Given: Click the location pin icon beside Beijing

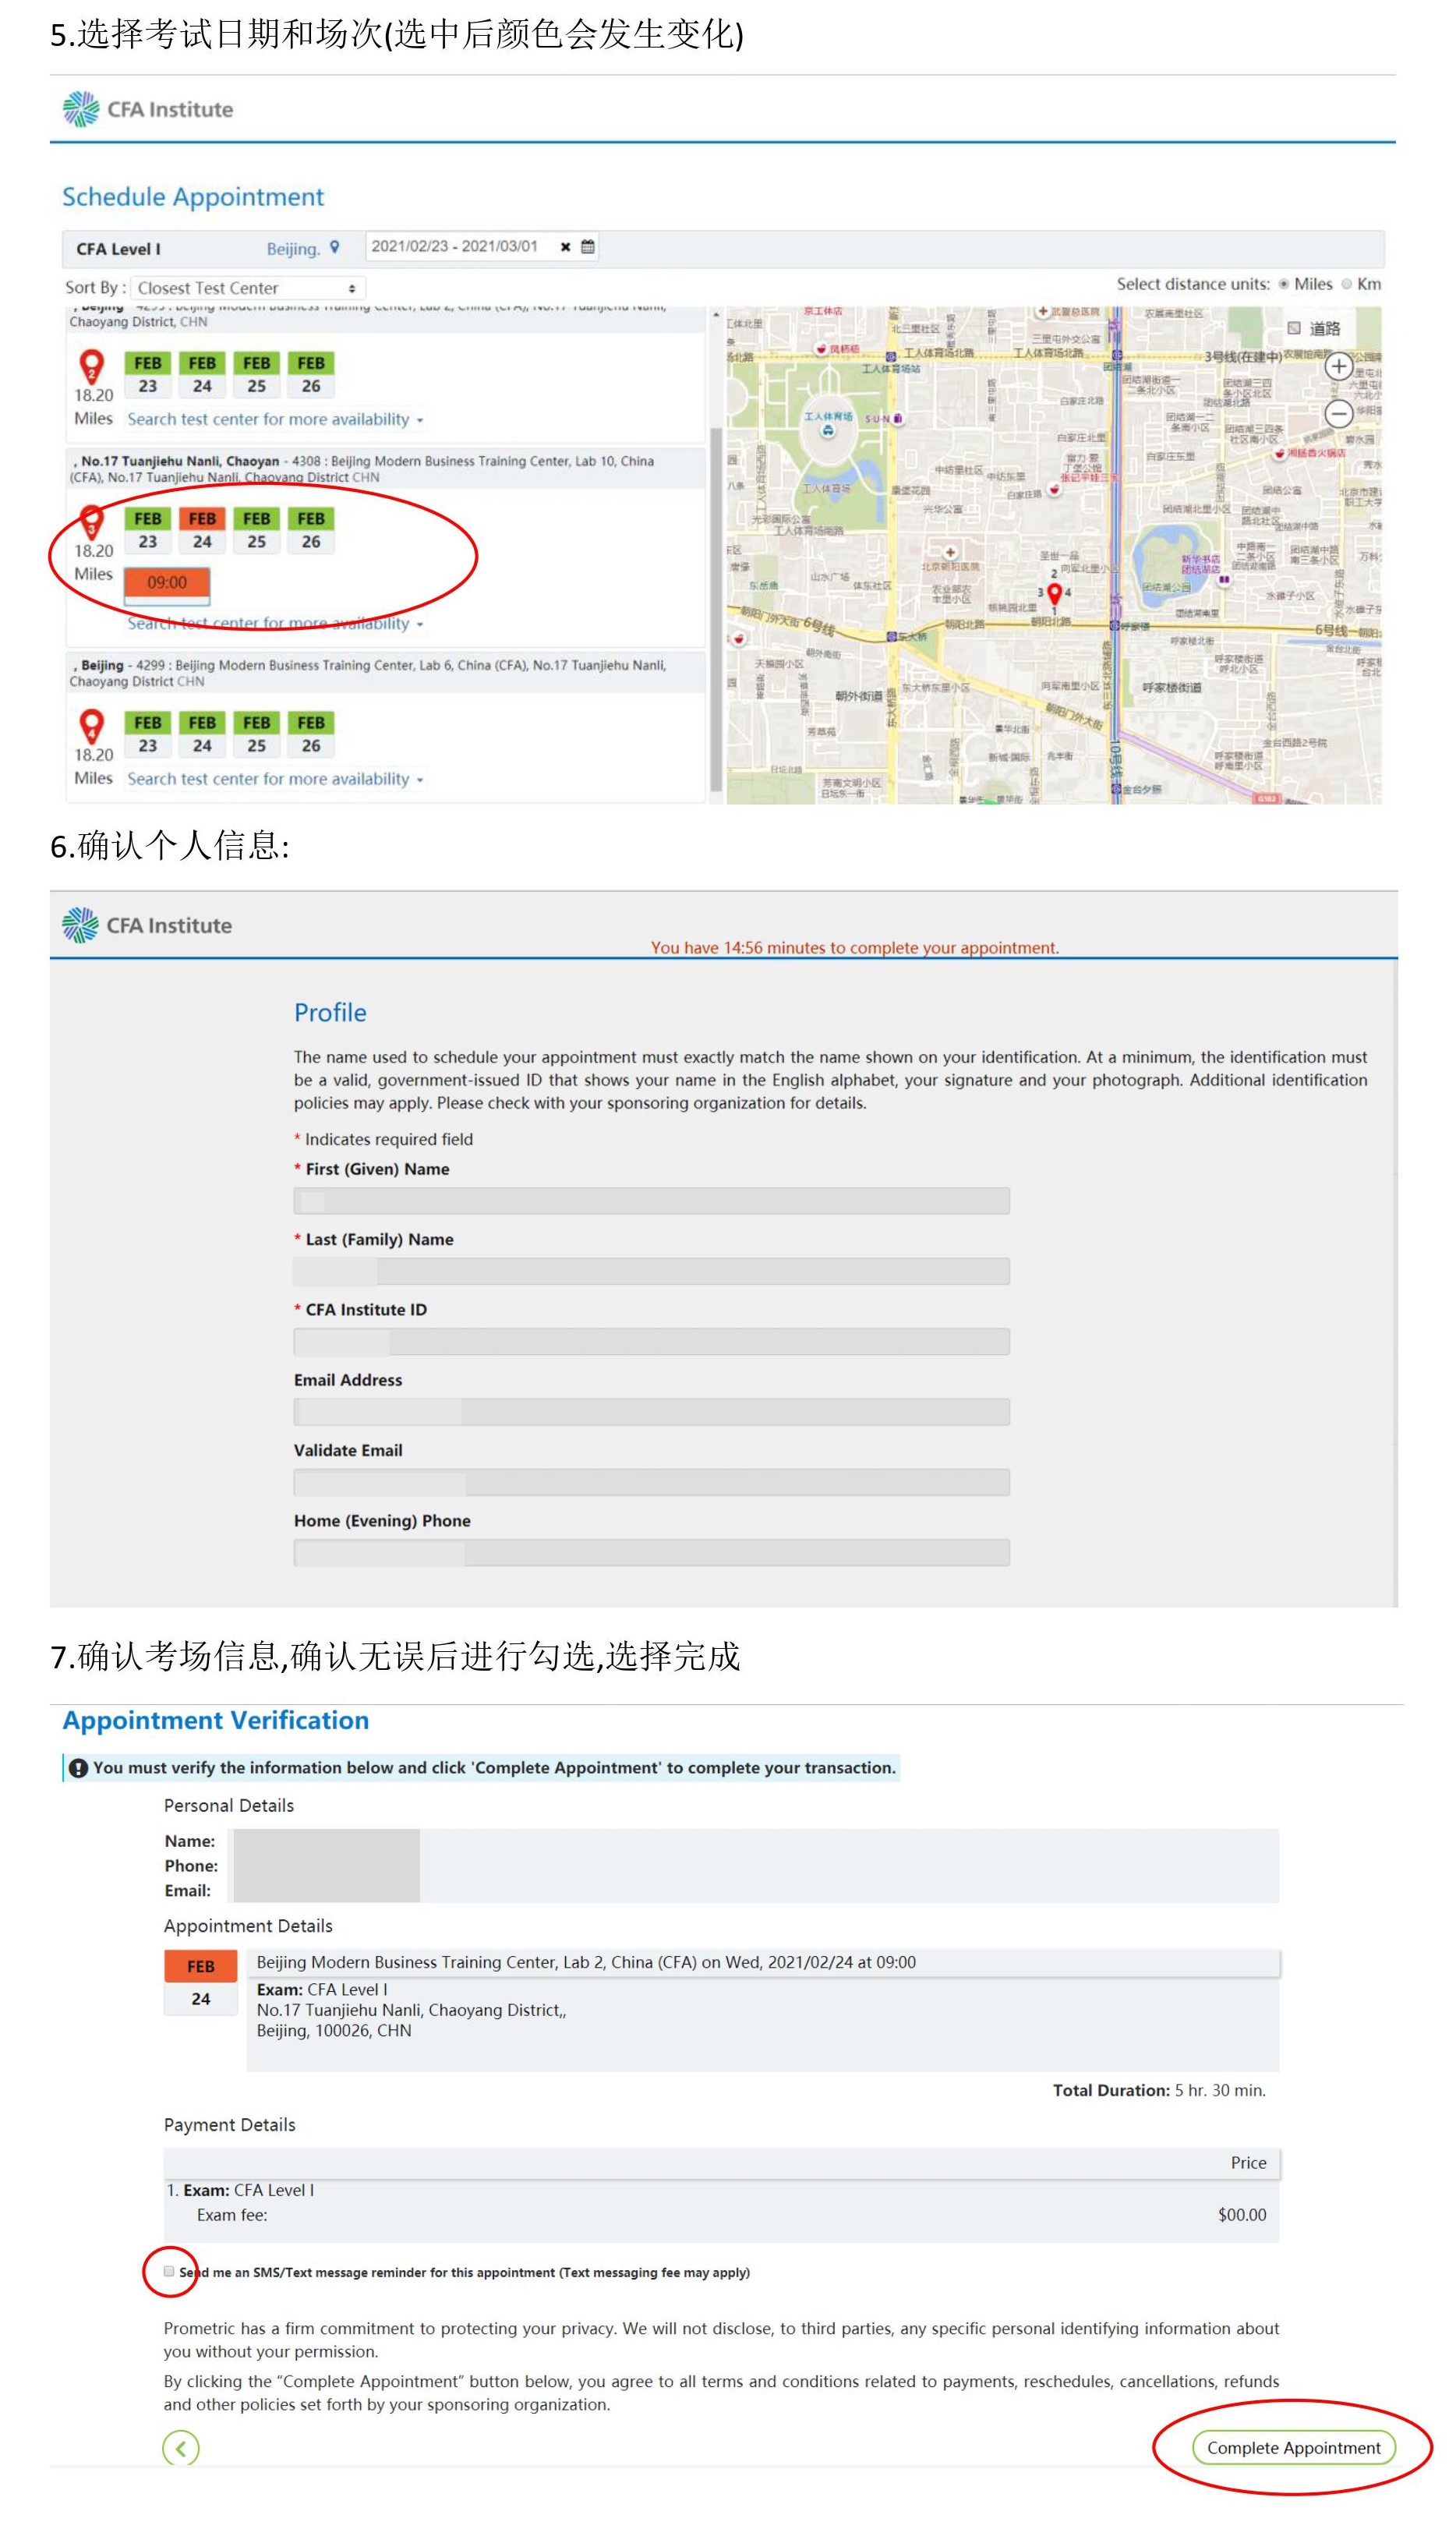Looking at the screenshot, I should point(335,247).
